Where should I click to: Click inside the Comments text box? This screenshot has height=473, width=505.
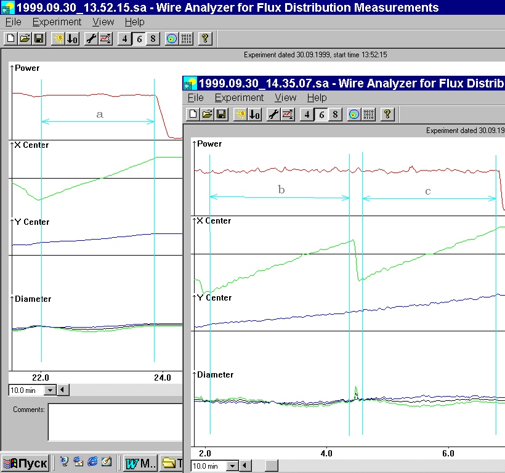115,422
